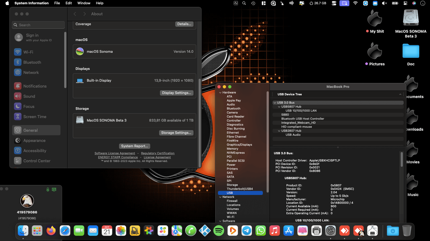Click the System Information sidebar scrollbar

[267, 142]
